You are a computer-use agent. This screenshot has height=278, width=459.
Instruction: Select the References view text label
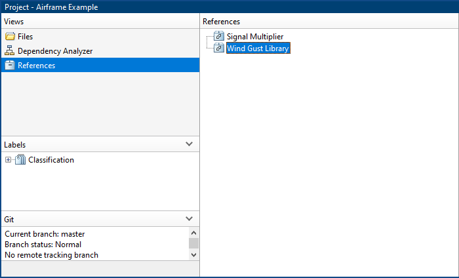click(36, 66)
